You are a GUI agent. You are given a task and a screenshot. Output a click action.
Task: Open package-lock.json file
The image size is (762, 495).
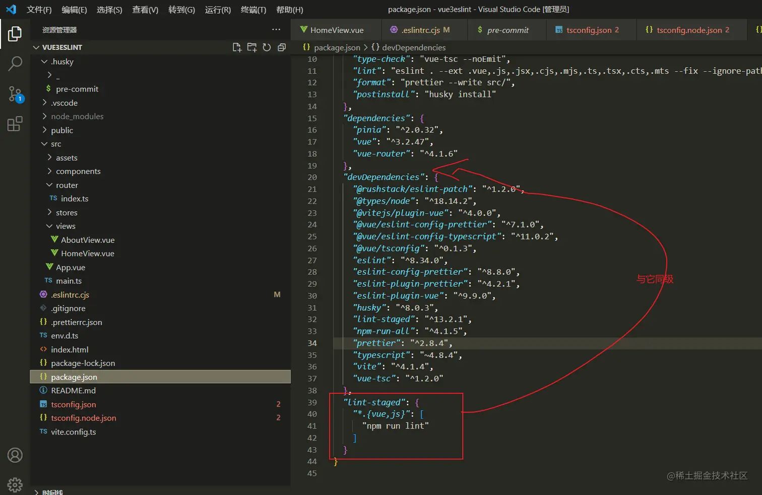[160, 363]
